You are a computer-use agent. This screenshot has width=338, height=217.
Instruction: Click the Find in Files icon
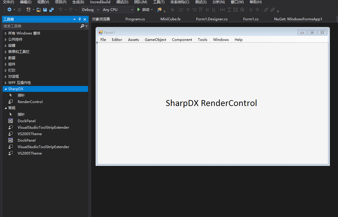coord(159,9)
